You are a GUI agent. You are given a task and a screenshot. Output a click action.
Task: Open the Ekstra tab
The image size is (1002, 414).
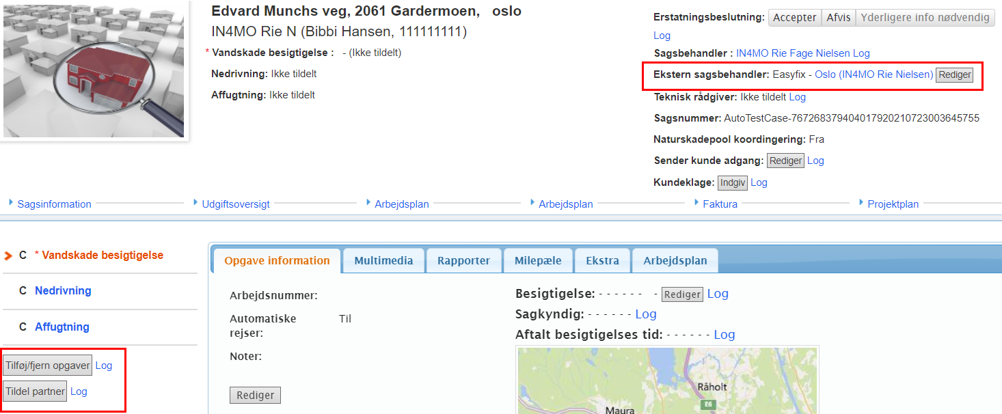pyautogui.click(x=602, y=260)
